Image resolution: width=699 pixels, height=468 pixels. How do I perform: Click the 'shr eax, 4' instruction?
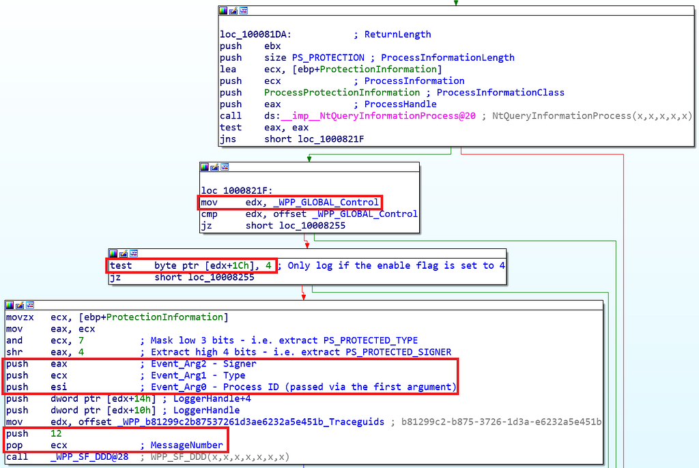[45, 351]
